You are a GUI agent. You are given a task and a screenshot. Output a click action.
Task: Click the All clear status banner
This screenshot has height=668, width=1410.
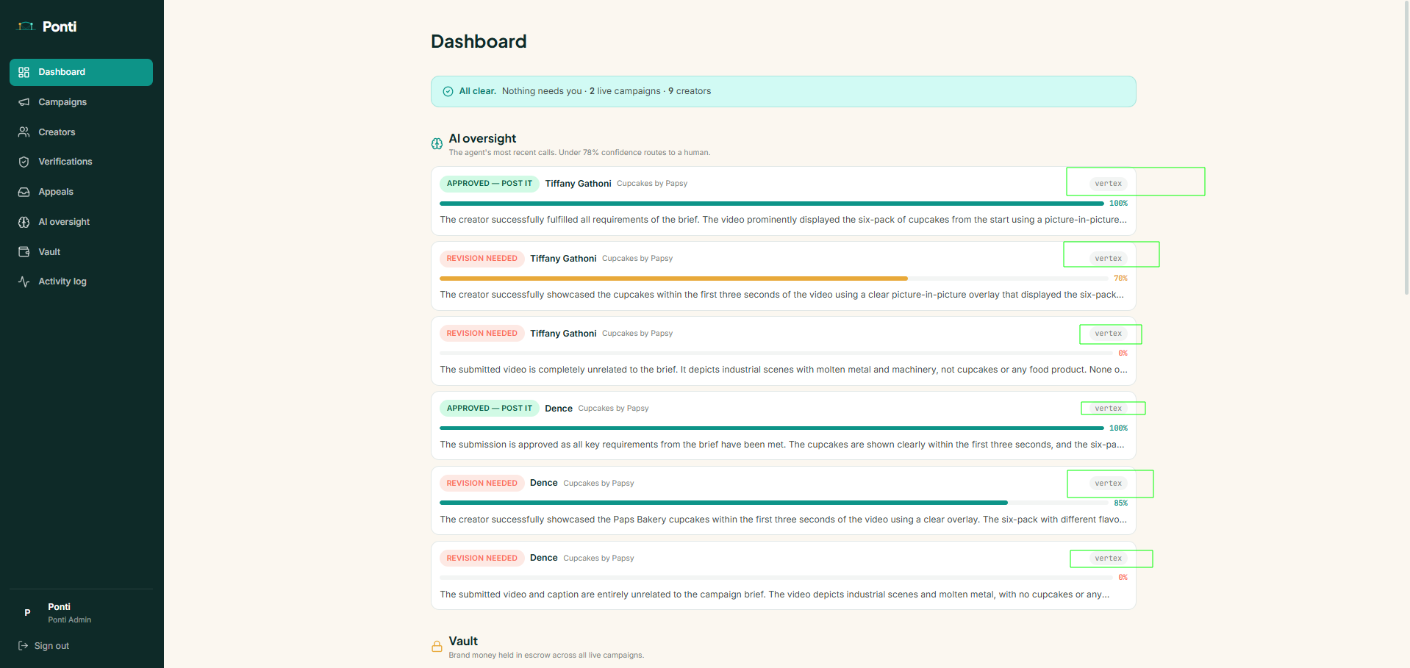click(x=783, y=92)
